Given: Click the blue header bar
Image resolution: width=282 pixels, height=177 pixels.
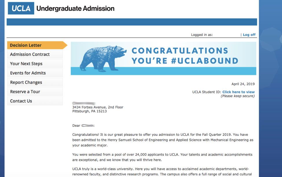Looking at the screenshot, I should (132, 22).
